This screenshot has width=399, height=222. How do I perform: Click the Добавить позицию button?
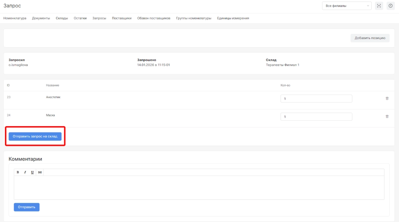(370, 38)
